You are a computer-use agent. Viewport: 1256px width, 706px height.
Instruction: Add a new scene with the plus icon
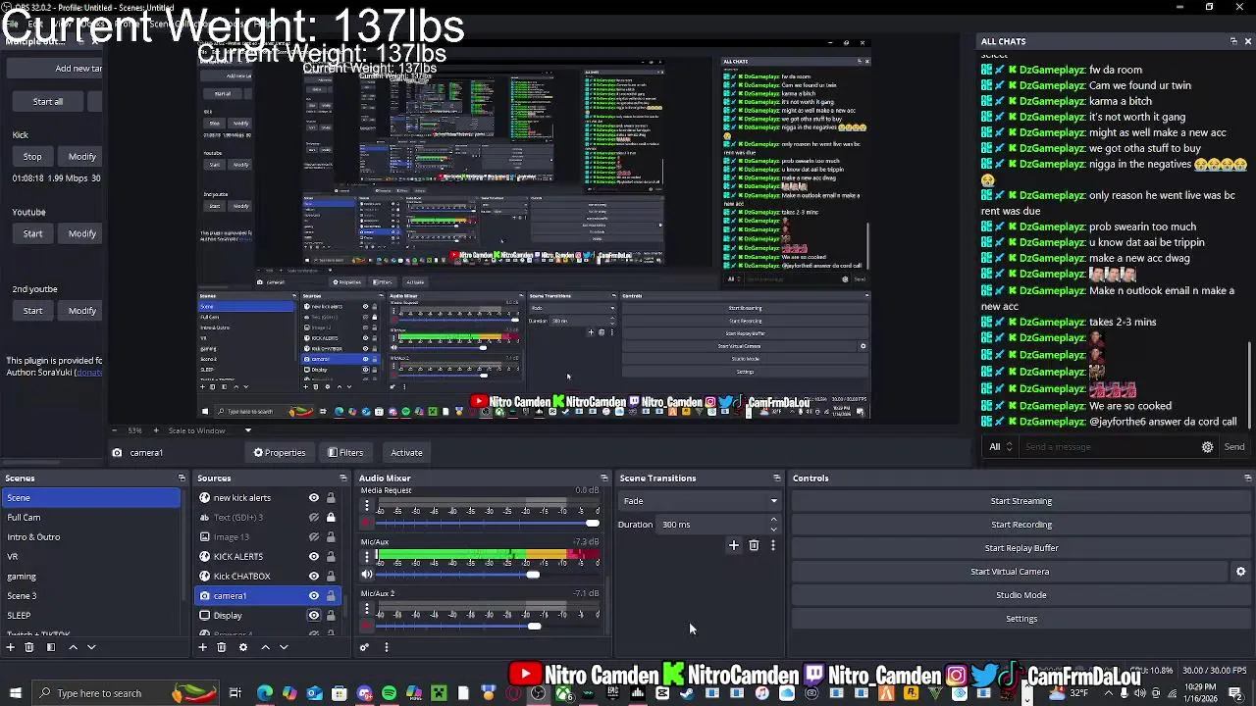[10, 647]
